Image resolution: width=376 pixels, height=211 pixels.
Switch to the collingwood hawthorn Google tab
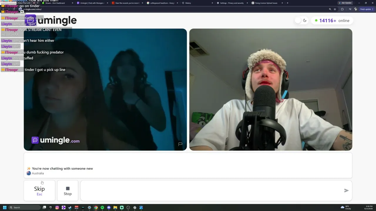(162, 3)
